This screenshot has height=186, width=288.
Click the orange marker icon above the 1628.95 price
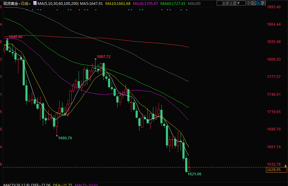285,166
